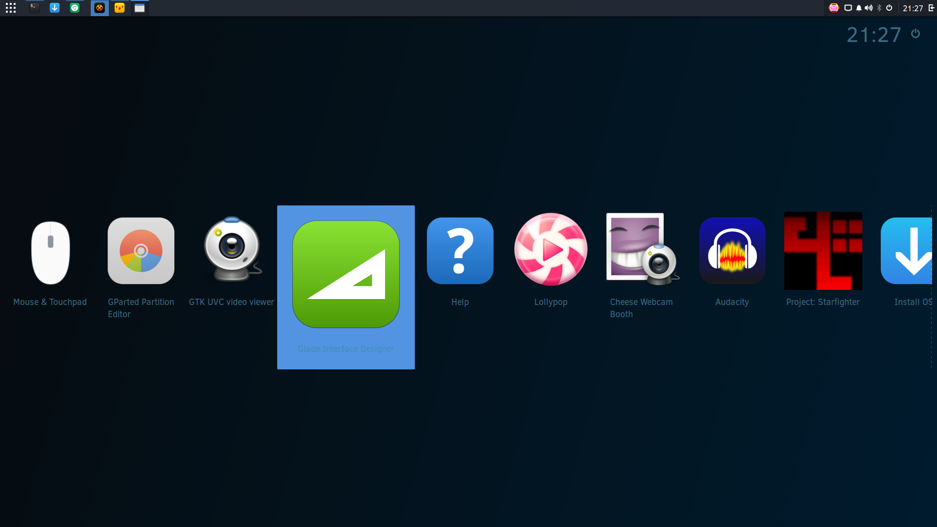
Task: Open the pink mail tray icon
Action: click(834, 8)
